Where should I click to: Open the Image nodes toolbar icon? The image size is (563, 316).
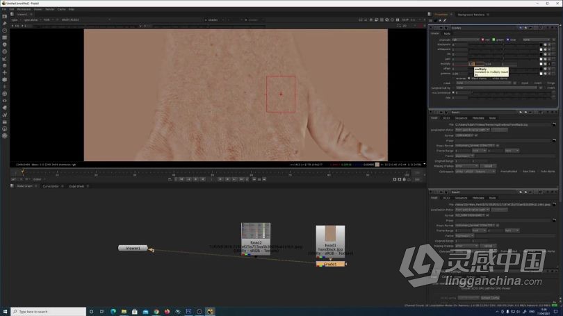point(5,16)
